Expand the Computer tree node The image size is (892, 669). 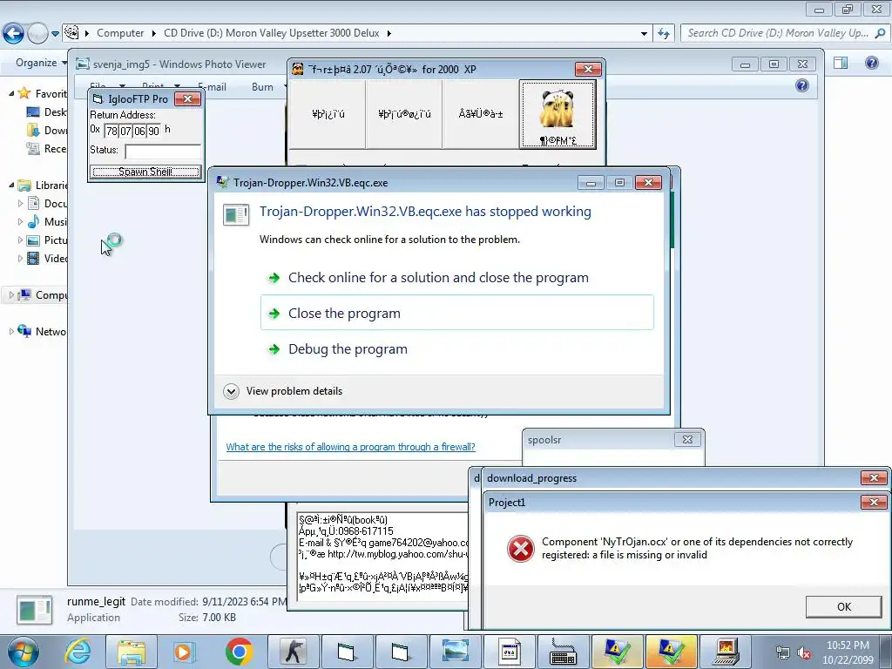tap(11, 294)
